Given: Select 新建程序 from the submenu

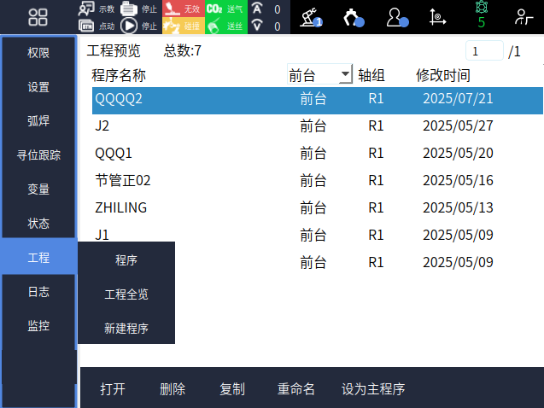Looking at the screenshot, I should [x=126, y=328].
